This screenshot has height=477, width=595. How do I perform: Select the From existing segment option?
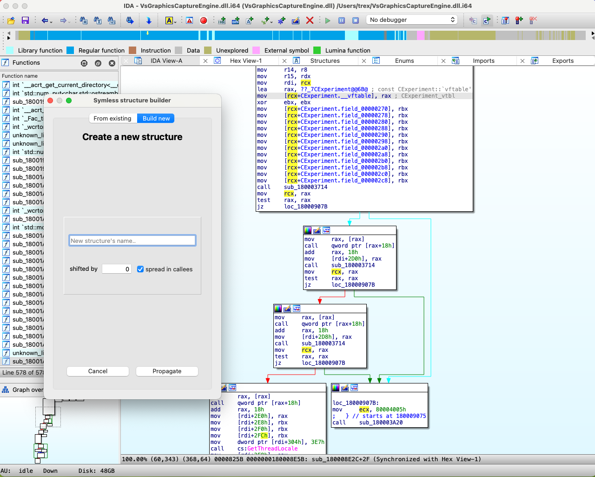click(x=112, y=118)
